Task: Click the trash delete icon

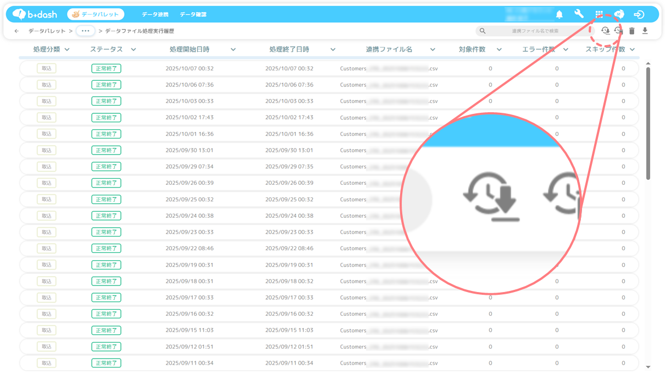Action: coord(632,31)
